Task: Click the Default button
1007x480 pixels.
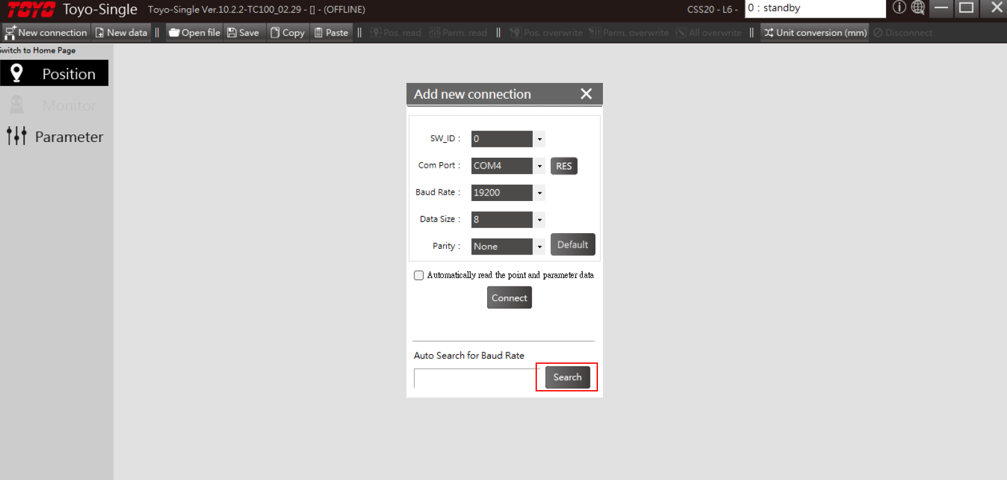Action: click(x=573, y=244)
